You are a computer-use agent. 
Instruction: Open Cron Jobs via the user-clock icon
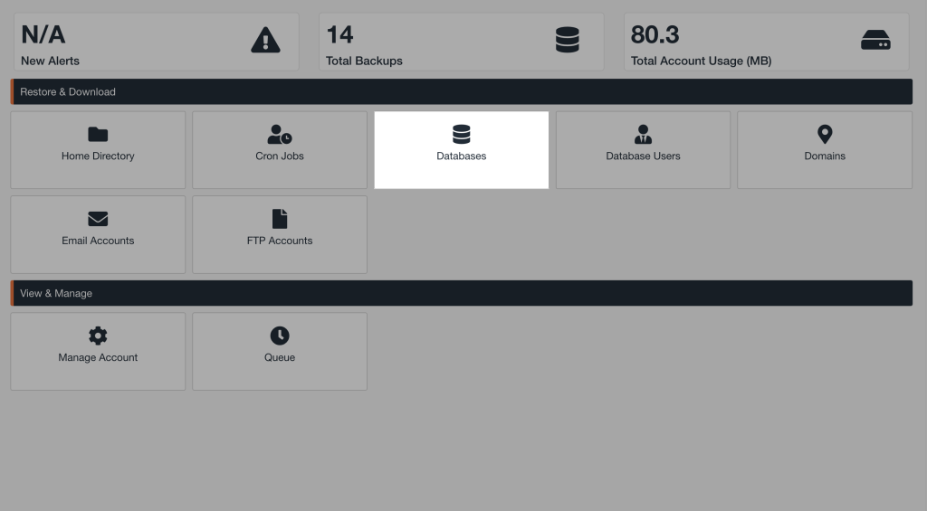(x=280, y=135)
